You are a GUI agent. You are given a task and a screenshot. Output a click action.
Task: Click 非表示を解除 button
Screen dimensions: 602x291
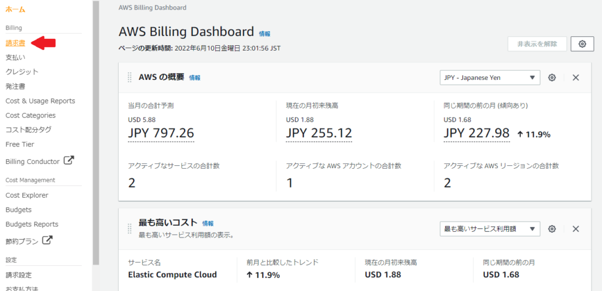pyautogui.click(x=537, y=44)
